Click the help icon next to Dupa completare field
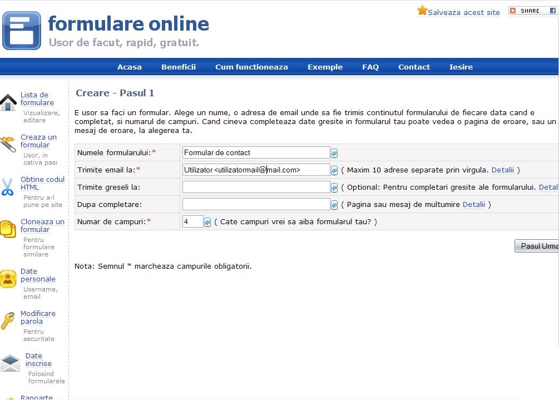559x400 pixels. (x=334, y=205)
